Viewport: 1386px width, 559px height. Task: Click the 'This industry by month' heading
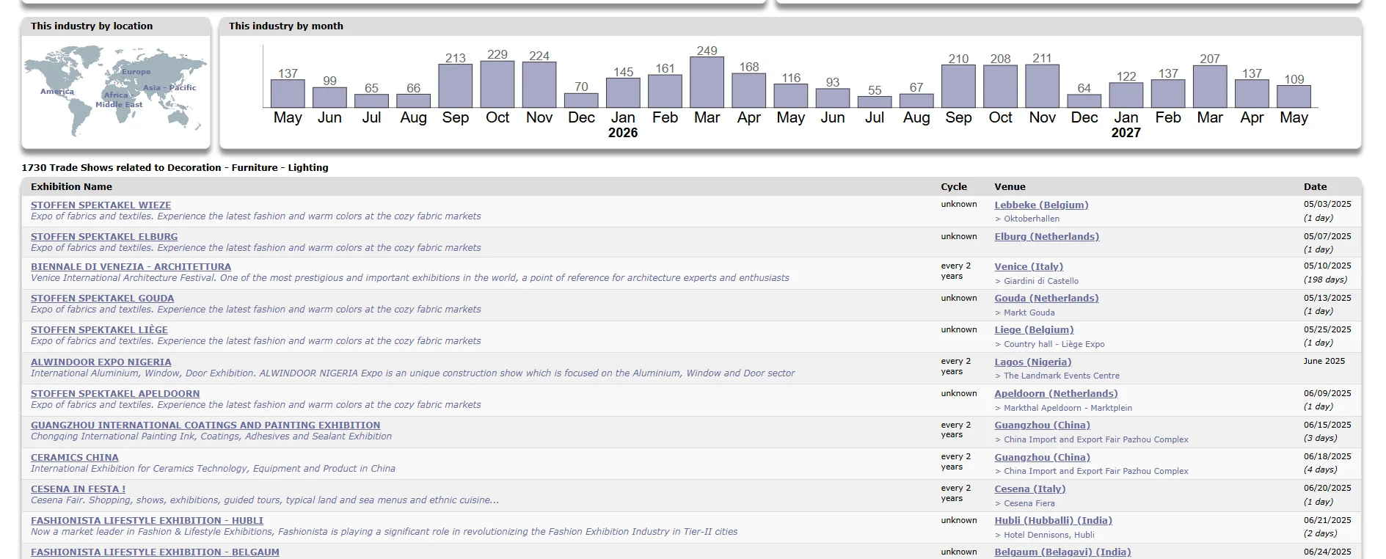point(285,26)
